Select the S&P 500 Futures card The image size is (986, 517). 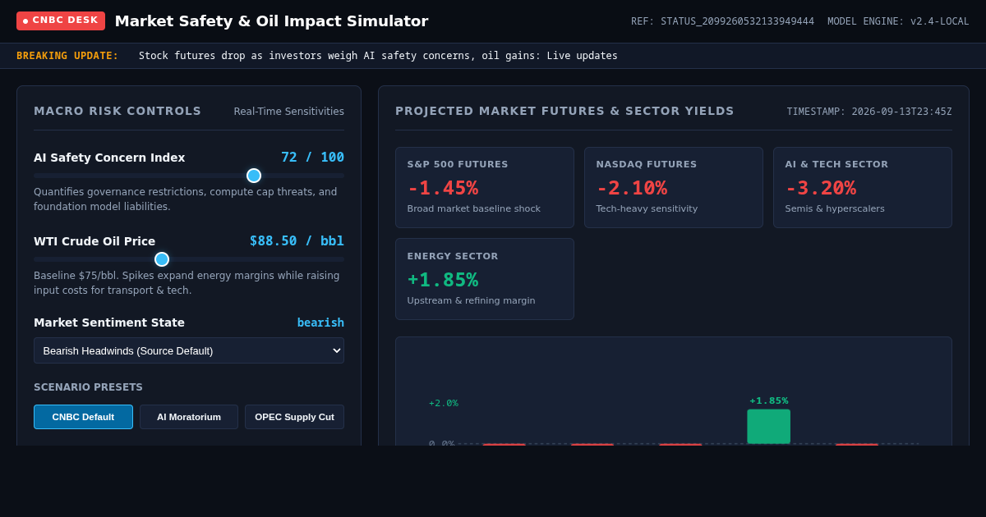[x=485, y=187]
